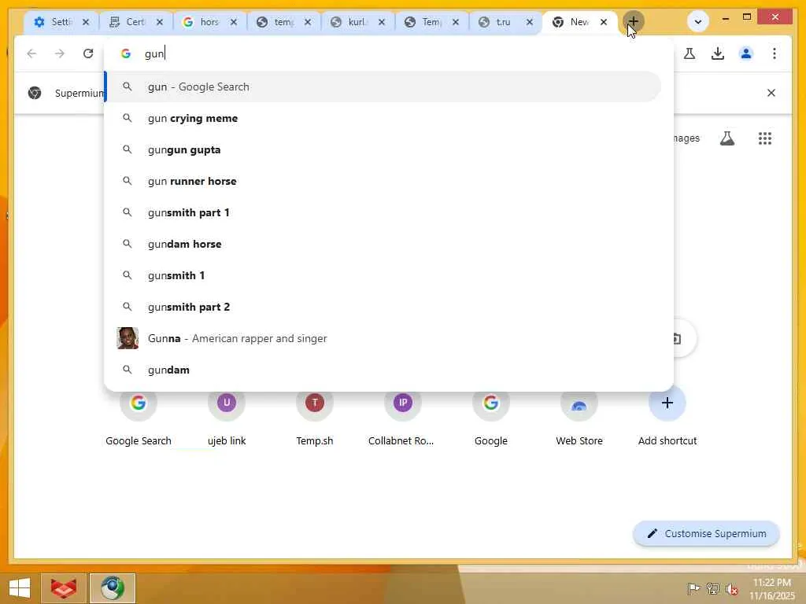Open the three-dot browser menu
806x604 pixels.
[x=775, y=53]
